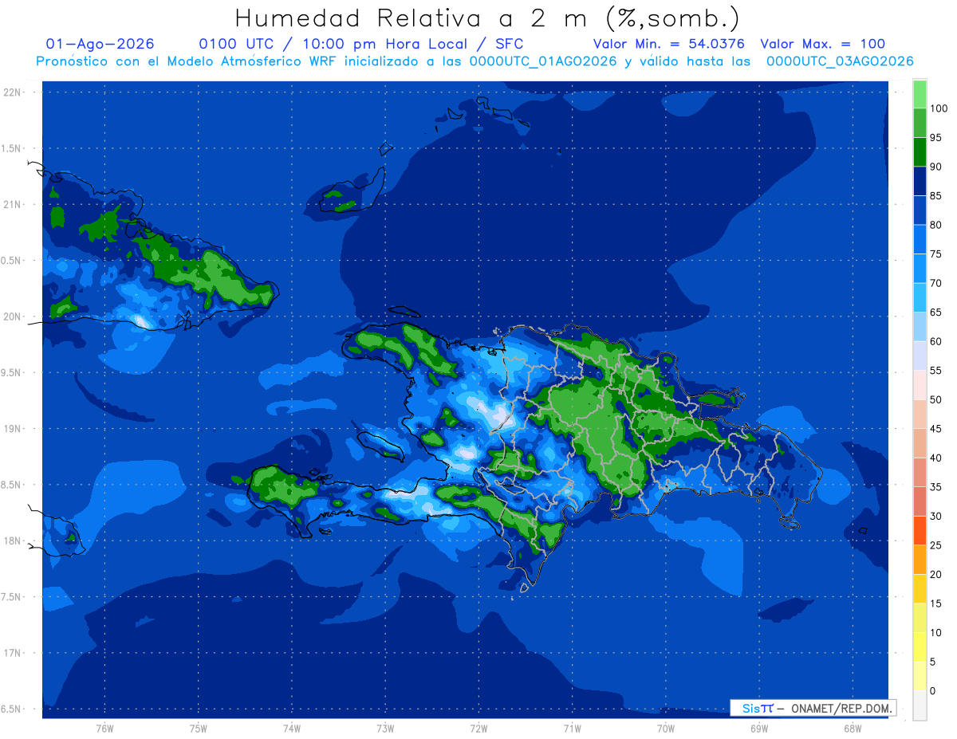Screen dimensions: 957x739
Task: Click the legend value "50"
Action: point(935,399)
